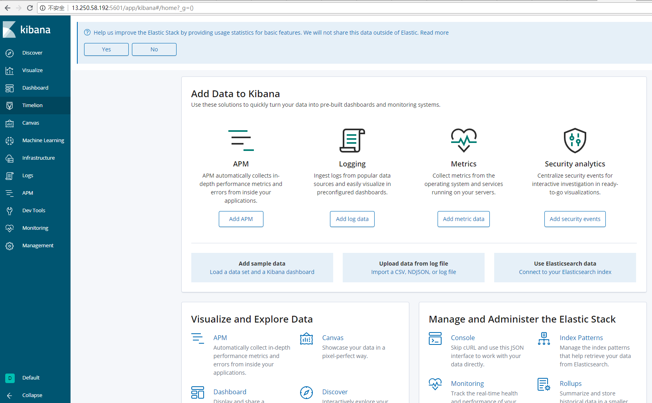Click the large Logging scroll icon
The height and width of the screenshot is (403, 652).
click(352, 140)
